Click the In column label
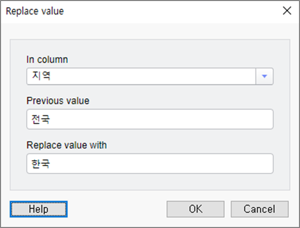300x228 pixels. point(47,59)
